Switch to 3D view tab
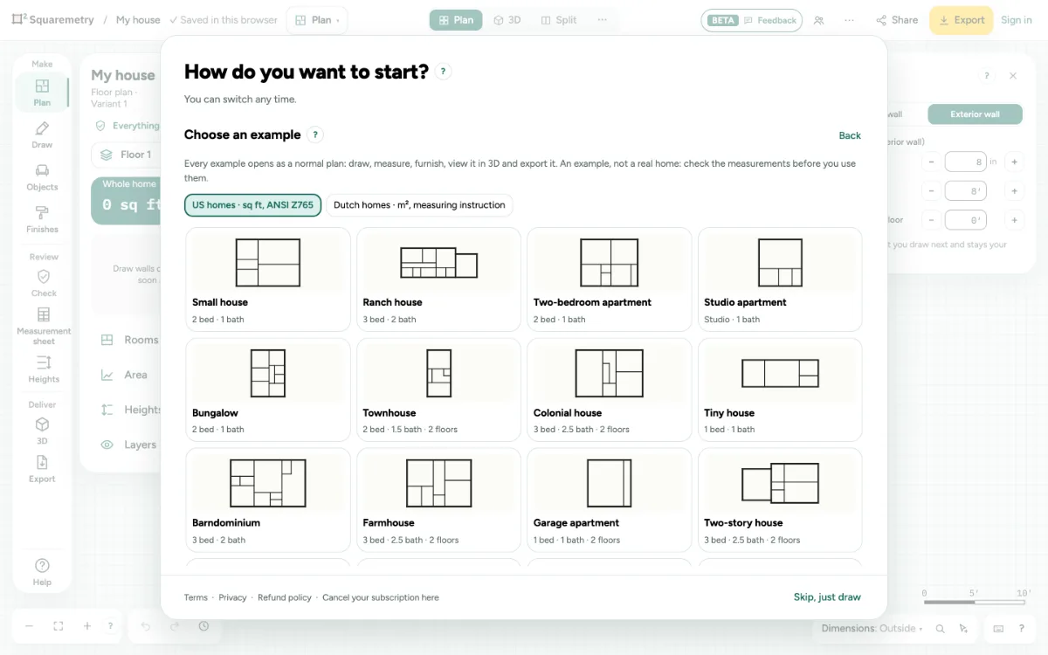Viewport: 1048px width, 655px height. pos(507,20)
